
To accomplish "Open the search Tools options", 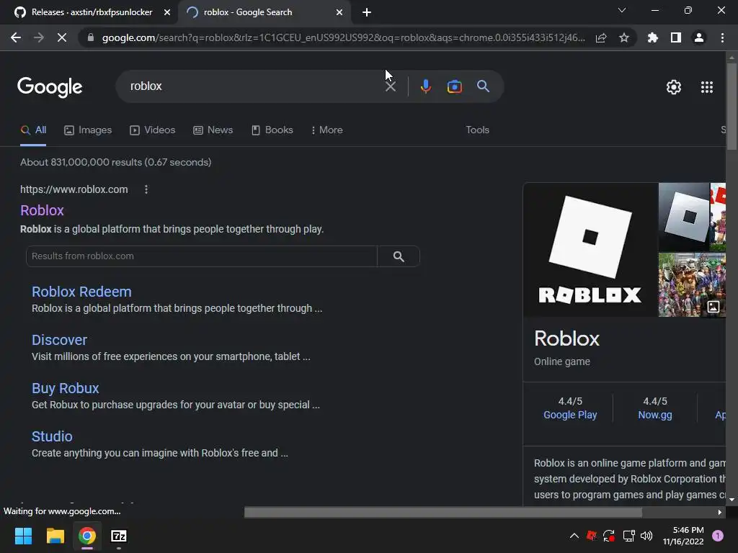I will [x=477, y=130].
